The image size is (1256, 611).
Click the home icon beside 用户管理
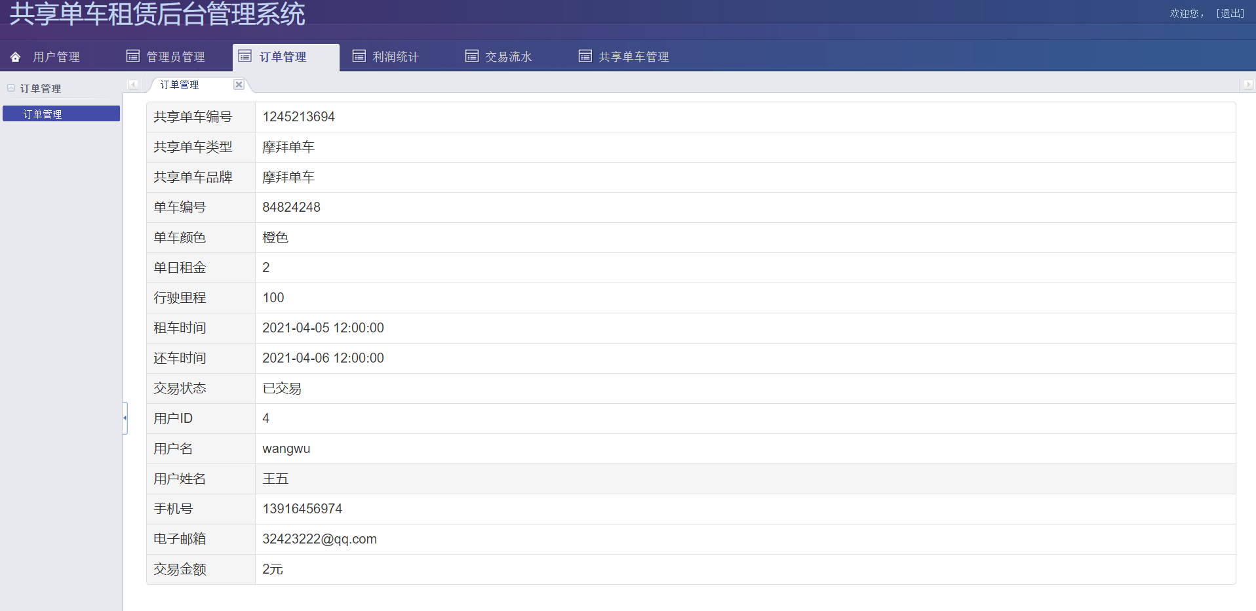click(x=16, y=57)
